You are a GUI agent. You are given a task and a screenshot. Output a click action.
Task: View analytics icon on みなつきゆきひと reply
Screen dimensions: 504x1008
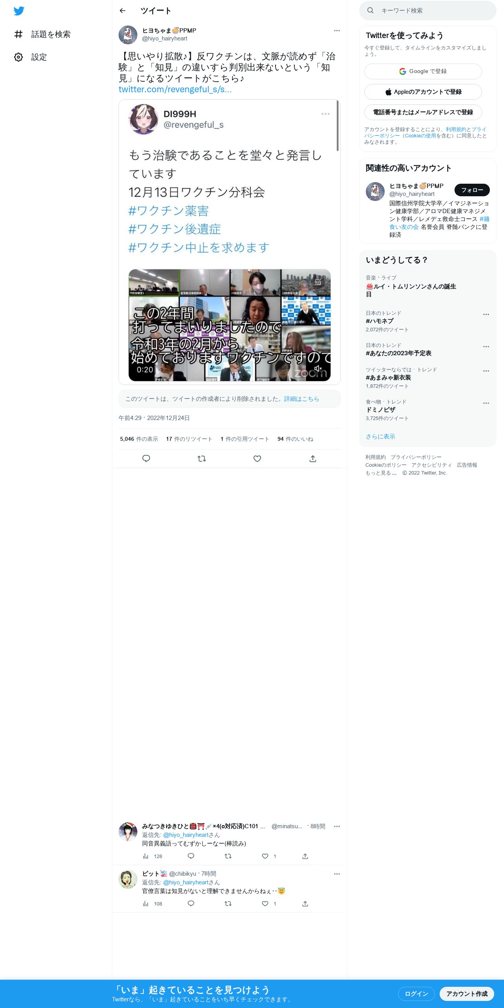click(146, 856)
